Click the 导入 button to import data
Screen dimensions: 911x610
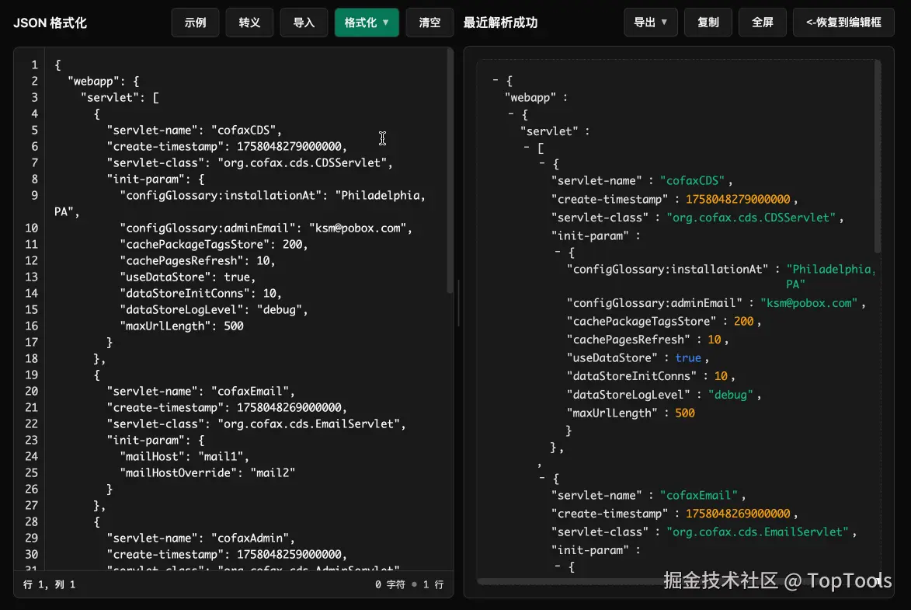click(304, 23)
